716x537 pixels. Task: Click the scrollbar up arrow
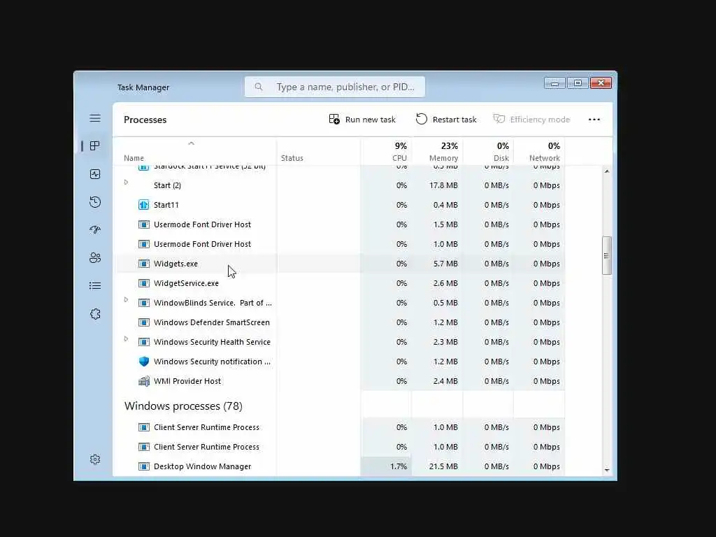[607, 171]
